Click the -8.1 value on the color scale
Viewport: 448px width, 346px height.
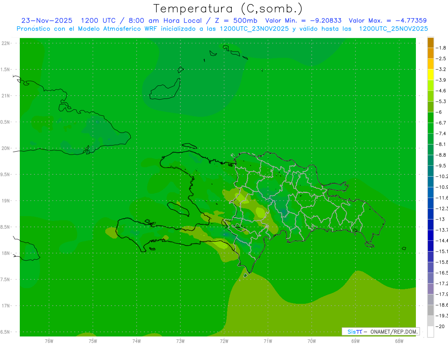pyautogui.click(x=441, y=144)
